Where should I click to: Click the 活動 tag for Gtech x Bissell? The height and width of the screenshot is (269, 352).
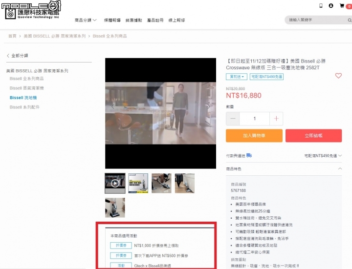[x=121, y=266]
